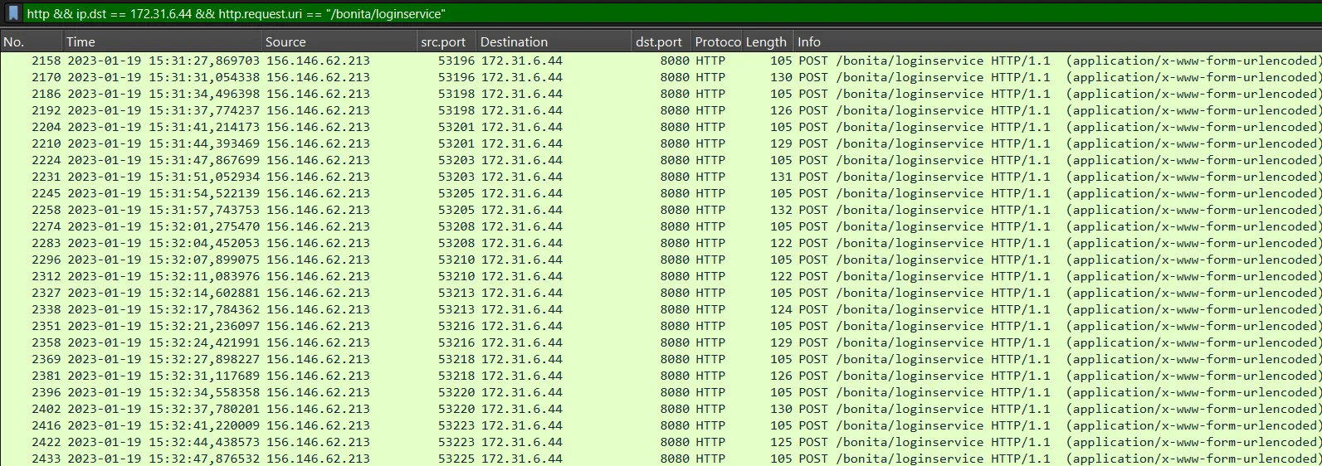Select packet number 2170
Viewport: 1322px width, 466px height.
click(x=661, y=77)
